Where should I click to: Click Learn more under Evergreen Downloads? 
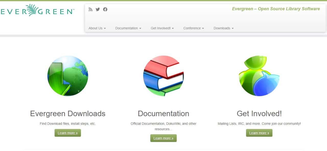[68, 133]
